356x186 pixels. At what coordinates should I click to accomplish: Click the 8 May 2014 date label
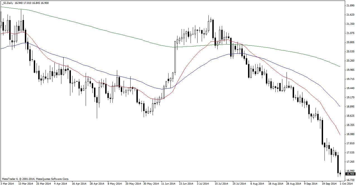click(114, 184)
